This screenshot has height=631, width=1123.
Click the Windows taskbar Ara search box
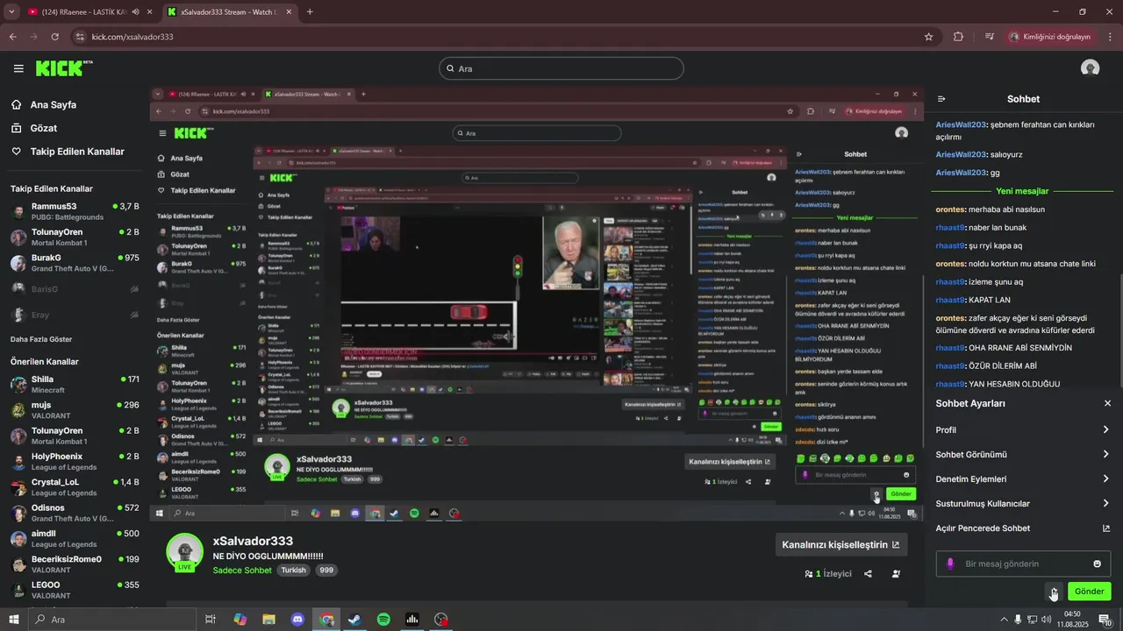click(x=111, y=620)
